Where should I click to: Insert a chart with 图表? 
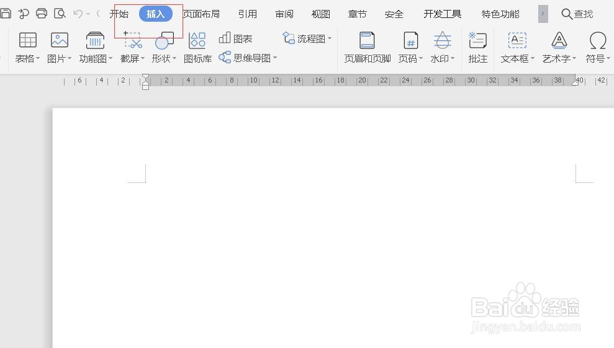pyautogui.click(x=235, y=38)
